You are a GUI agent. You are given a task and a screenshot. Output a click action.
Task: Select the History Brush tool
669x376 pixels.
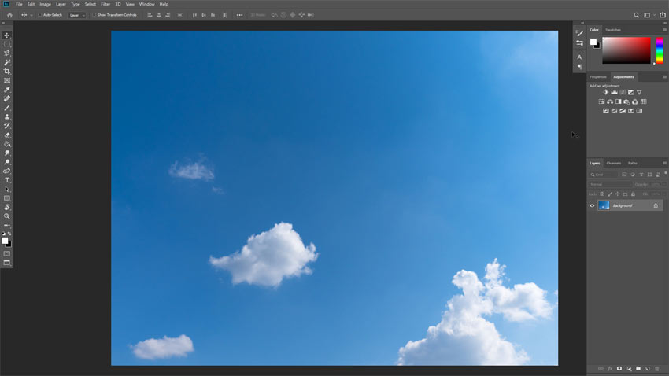[x=7, y=126]
